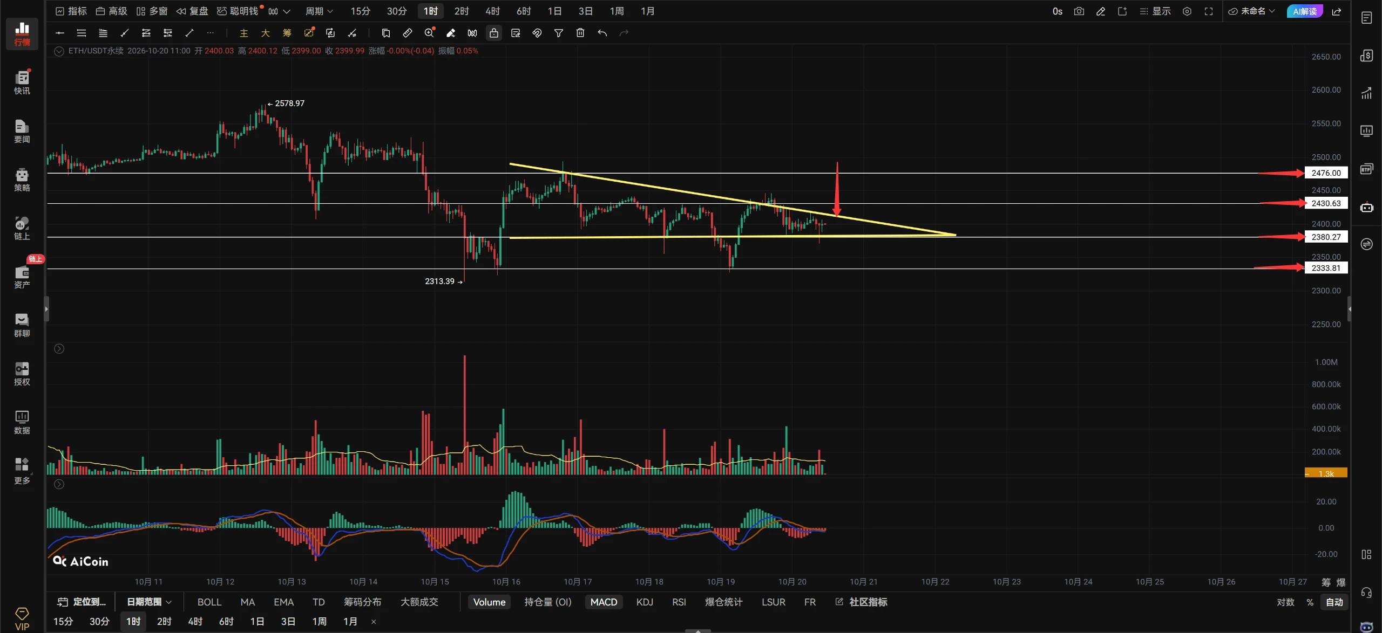Image resolution: width=1382 pixels, height=633 pixels.
Task: Click the 定位到... locate button
Action: pyautogui.click(x=82, y=602)
